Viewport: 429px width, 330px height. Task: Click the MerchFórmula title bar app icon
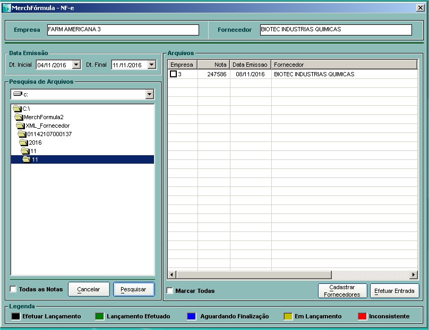tap(7, 8)
